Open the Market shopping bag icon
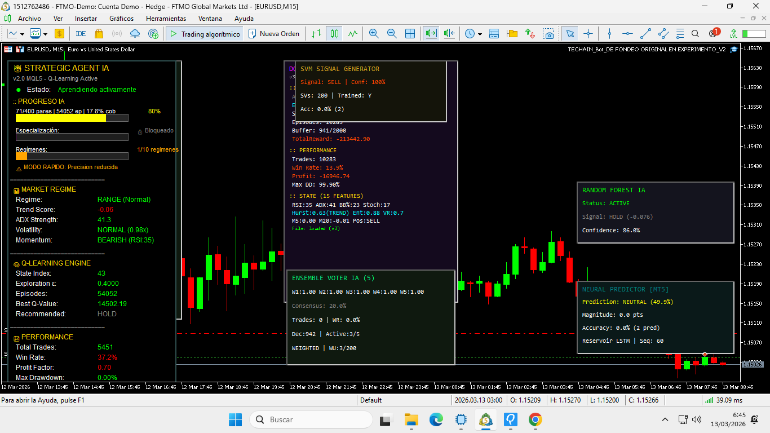 [99, 34]
